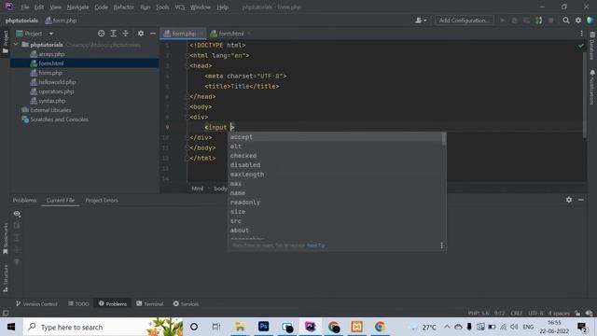Screen dimensions: 597x336
Task: Open the Tools menu
Action: [x=162, y=7]
